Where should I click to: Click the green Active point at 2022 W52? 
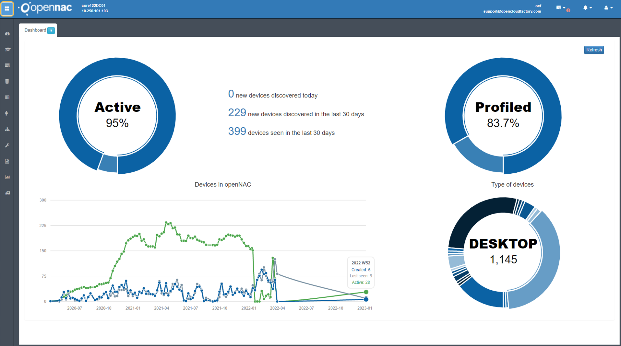point(366,292)
